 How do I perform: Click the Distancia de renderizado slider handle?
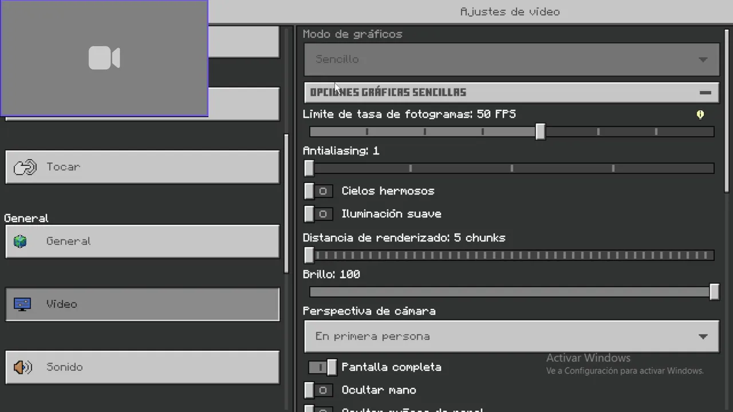click(x=309, y=255)
